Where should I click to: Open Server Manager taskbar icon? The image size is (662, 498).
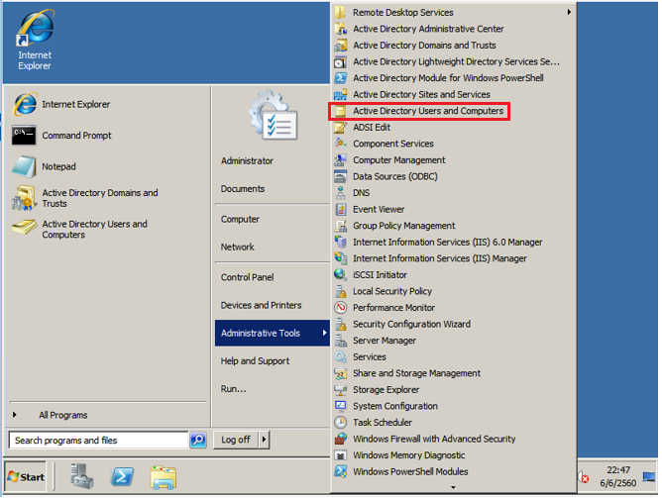pos(82,476)
